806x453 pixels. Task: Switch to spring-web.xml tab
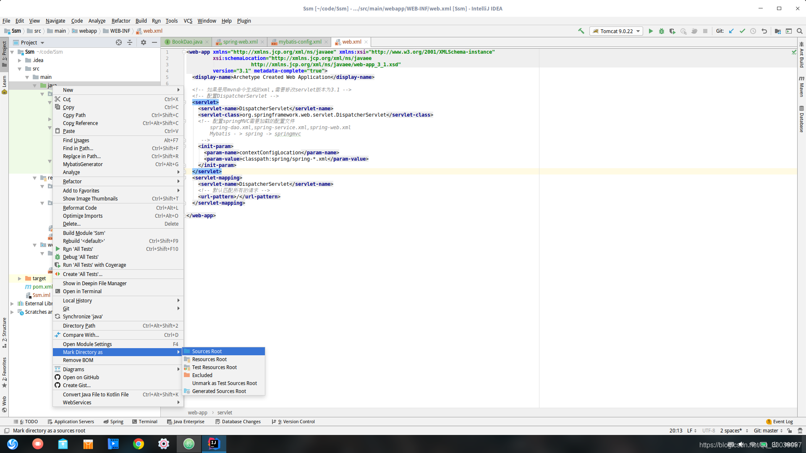pos(240,42)
